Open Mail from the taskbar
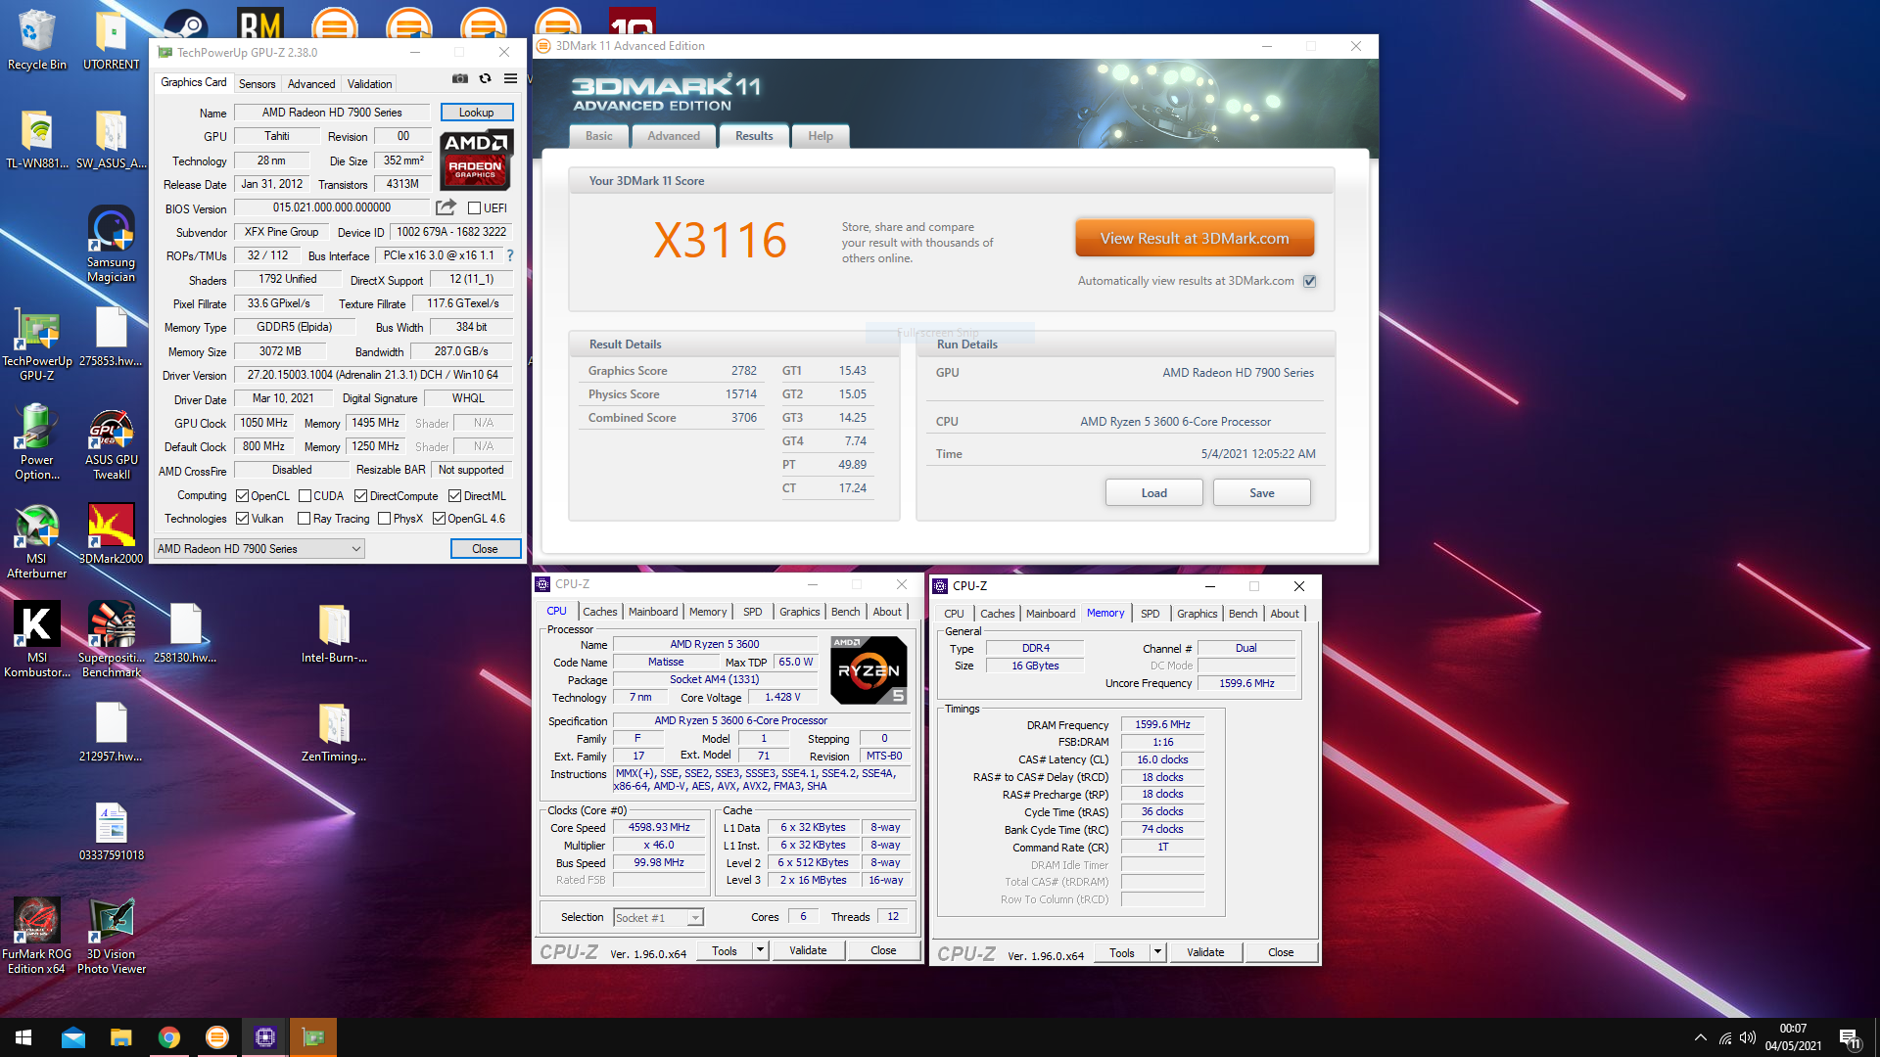 (73, 1037)
